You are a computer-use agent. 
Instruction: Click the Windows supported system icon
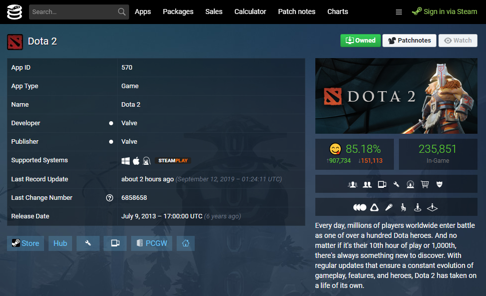click(126, 161)
